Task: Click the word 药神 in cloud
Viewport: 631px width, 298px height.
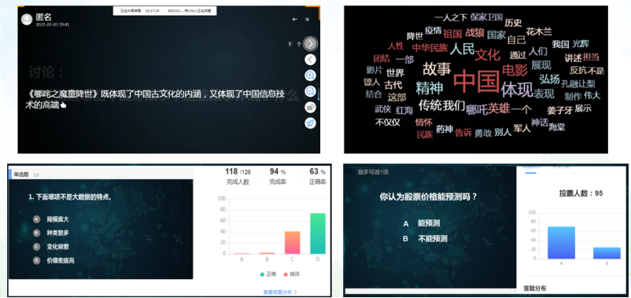Action: pyautogui.click(x=445, y=129)
